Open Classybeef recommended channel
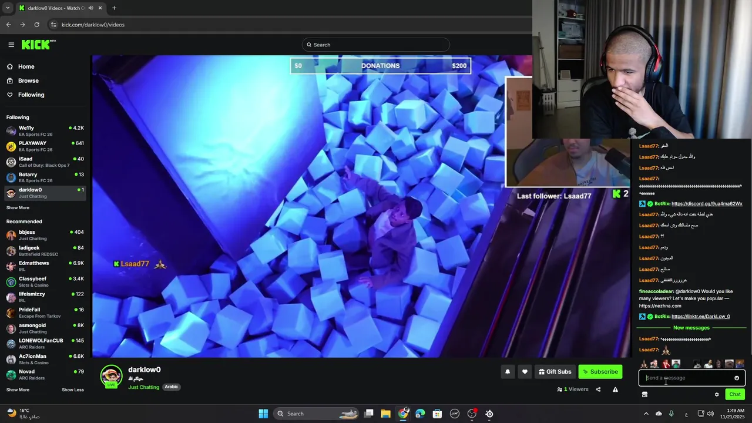Image resolution: width=752 pixels, height=423 pixels. pos(45,282)
